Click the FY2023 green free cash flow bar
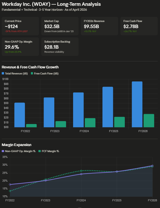The width and height of the screenshot is (160, 208). tap(61, 124)
